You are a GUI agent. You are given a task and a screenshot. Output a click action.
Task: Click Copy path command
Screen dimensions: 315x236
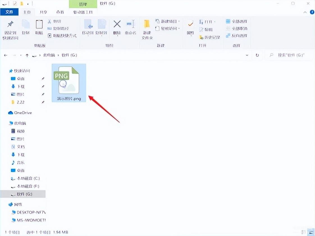pyautogui.click(x=58, y=29)
